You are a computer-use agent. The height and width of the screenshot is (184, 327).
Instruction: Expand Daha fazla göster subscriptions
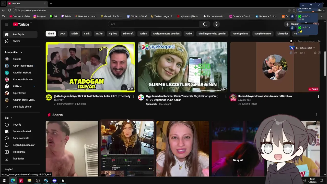pos(20,107)
